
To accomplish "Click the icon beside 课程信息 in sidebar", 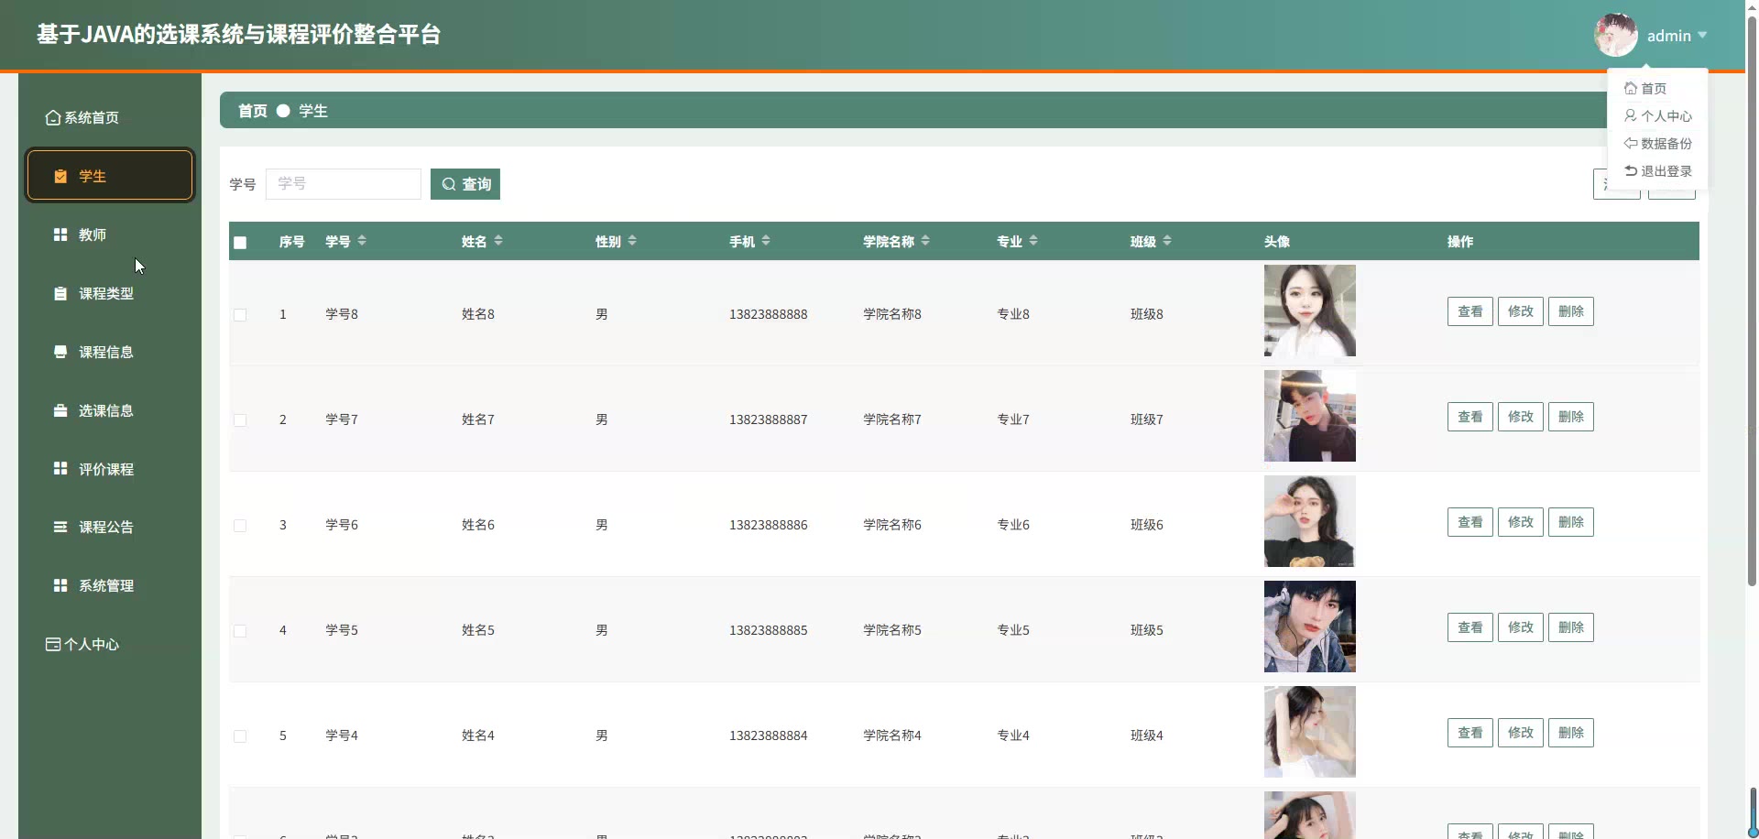I will (60, 353).
